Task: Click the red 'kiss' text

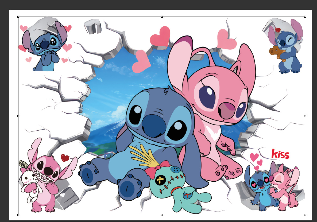Action: 280,154
